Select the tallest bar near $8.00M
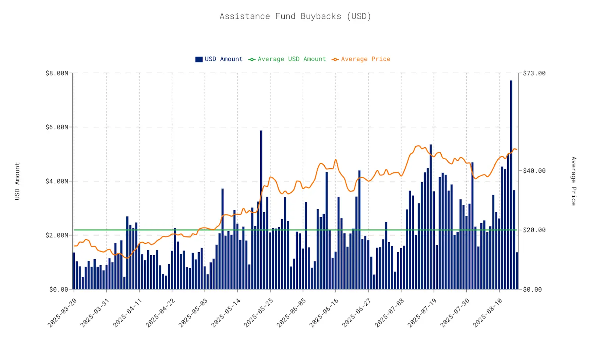 point(511,184)
